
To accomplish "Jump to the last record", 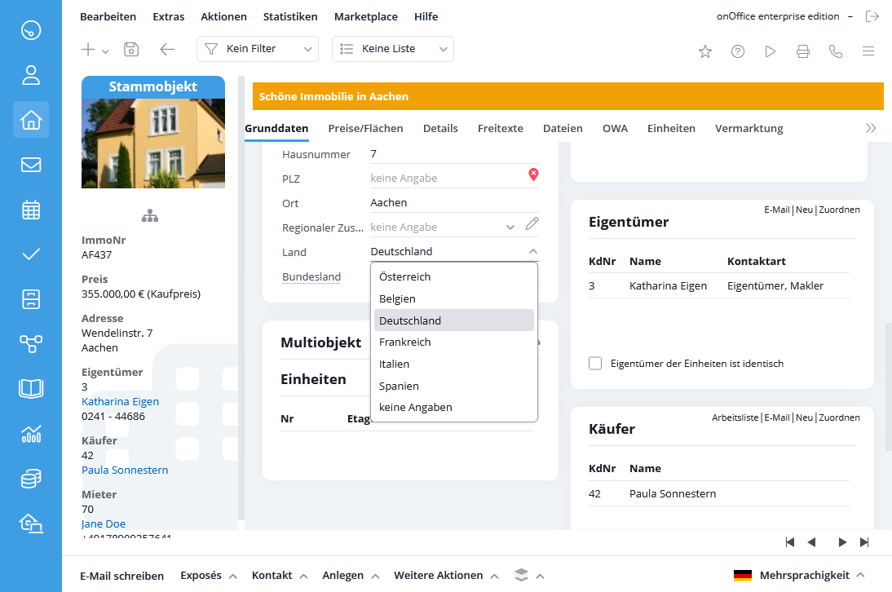I will coord(864,542).
